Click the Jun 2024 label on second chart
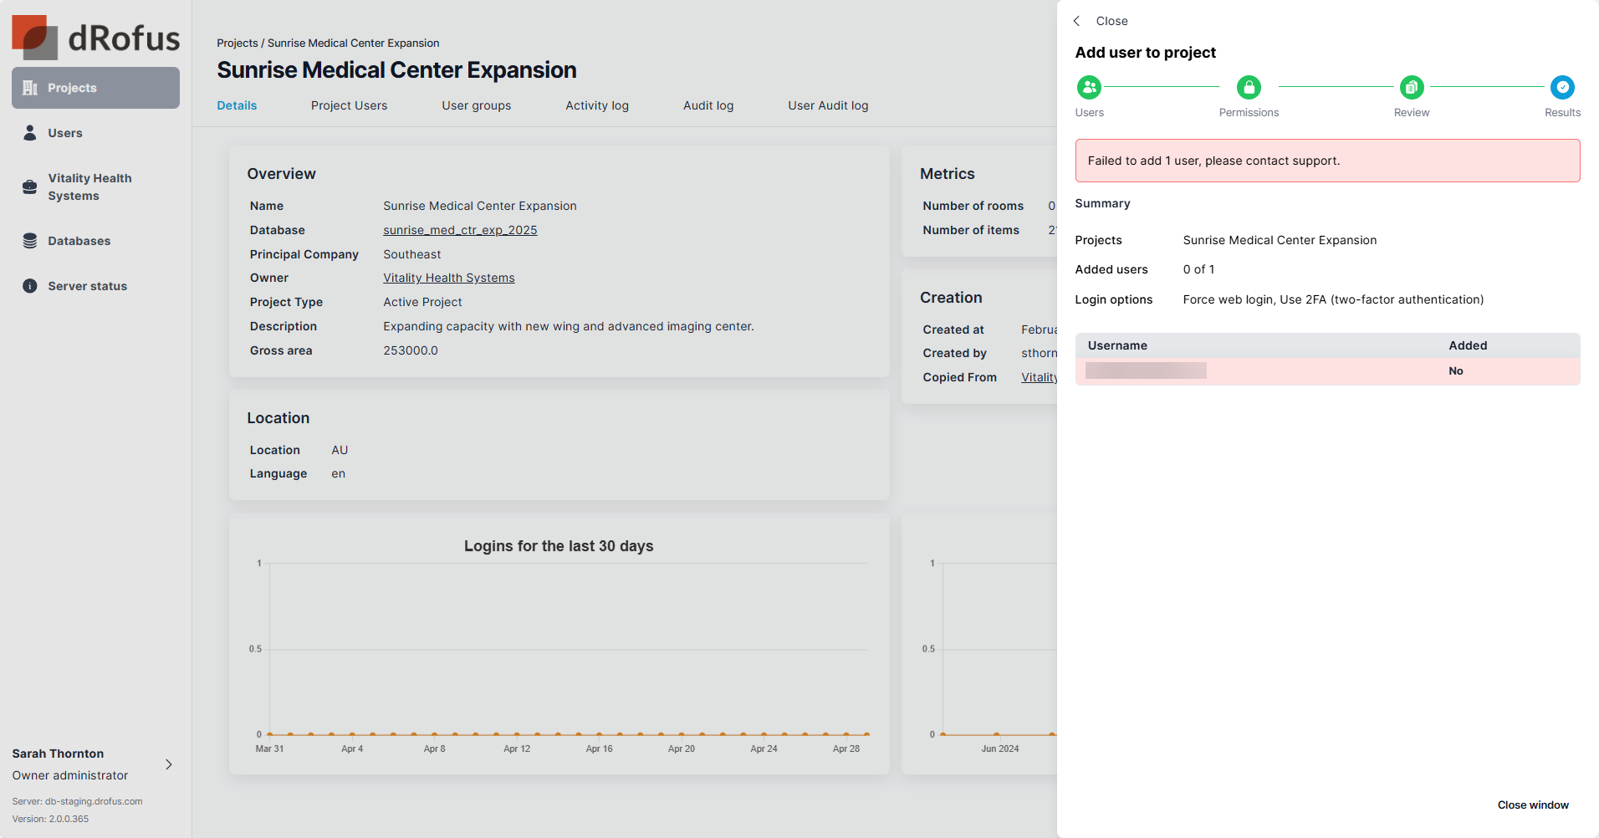 pyautogui.click(x=1000, y=749)
